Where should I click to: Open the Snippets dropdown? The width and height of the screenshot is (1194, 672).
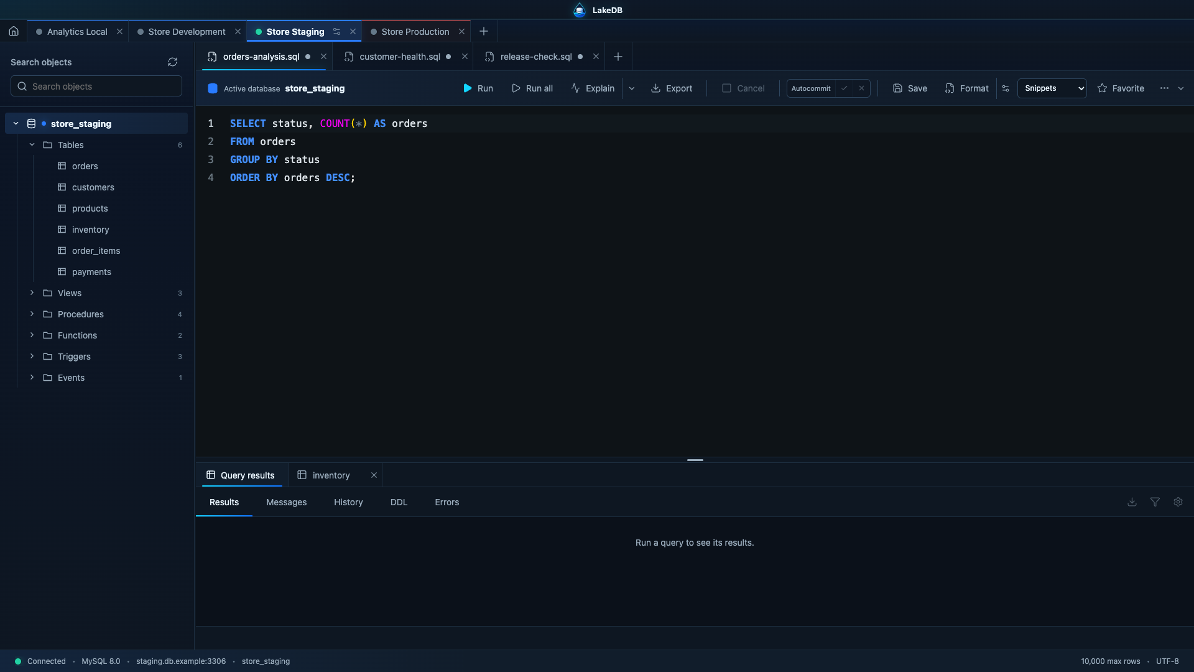pyautogui.click(x=1052, y=88)
